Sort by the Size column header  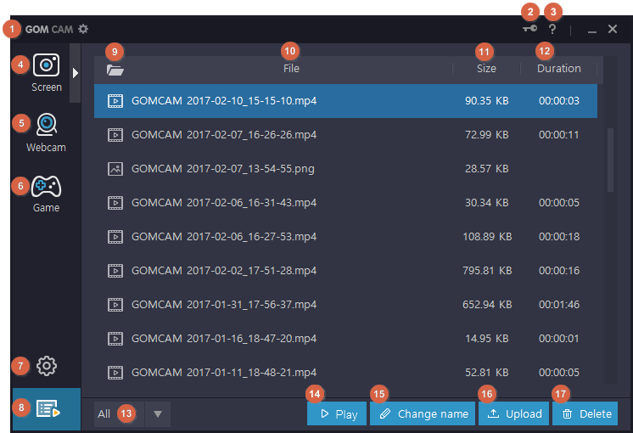486,69
